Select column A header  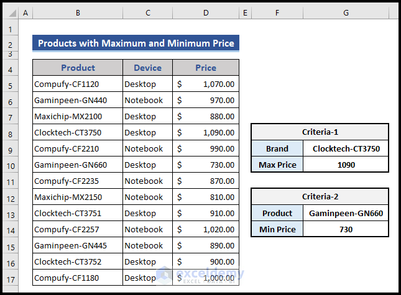25,13
